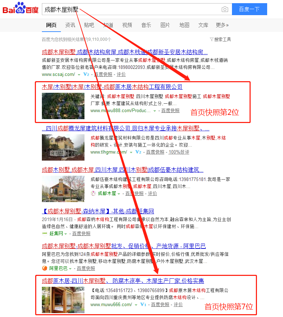Select the 地图 tab
This screenshot has width=283, height=317.
tap(184, 25)
